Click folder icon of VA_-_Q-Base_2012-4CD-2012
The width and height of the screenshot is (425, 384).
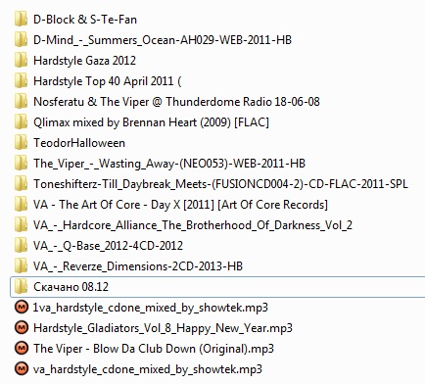tap(21, 246)
